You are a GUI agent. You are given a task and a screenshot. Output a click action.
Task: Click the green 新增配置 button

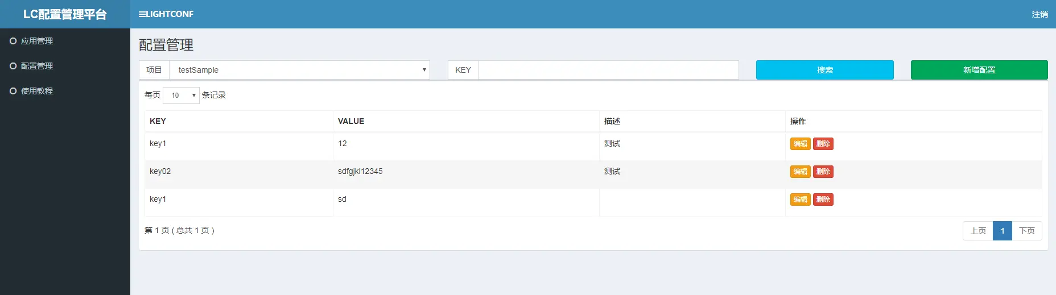pyautogui.click(x=979, y=70)
